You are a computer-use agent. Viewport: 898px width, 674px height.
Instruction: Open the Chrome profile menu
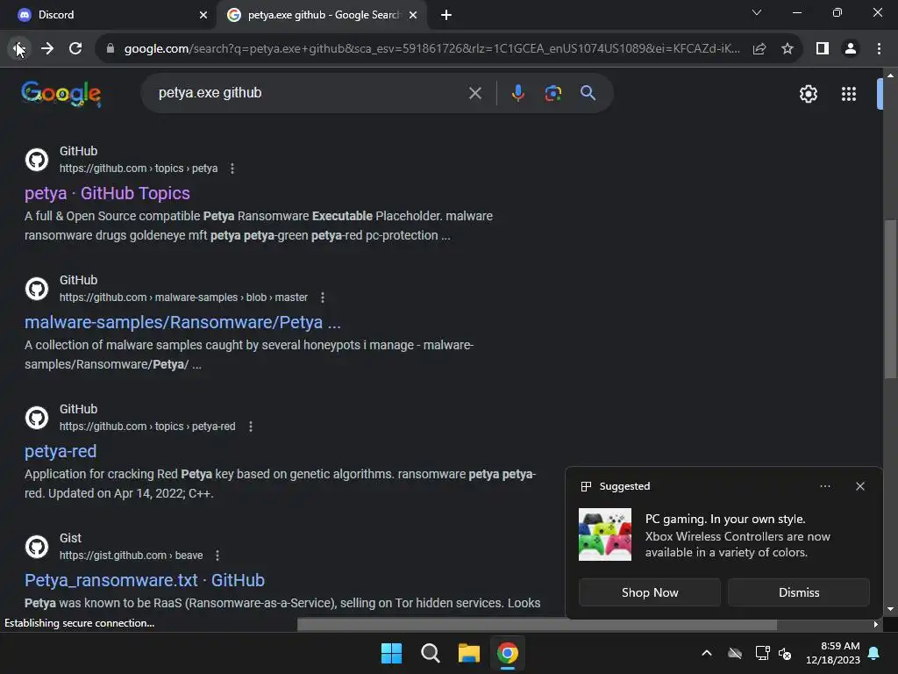pos(851,49)
